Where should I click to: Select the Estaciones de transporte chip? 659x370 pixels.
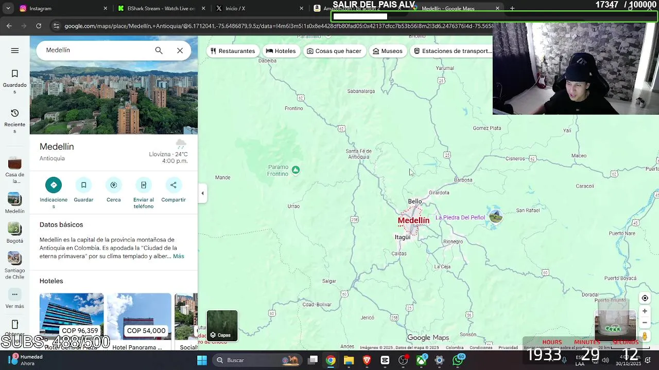451,51
